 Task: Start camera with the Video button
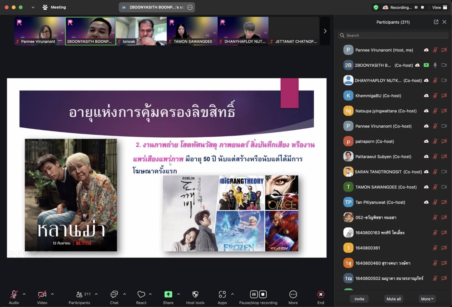42,297
